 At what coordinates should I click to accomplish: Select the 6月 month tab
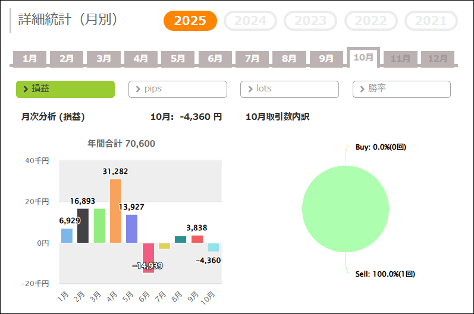[215, 58]
